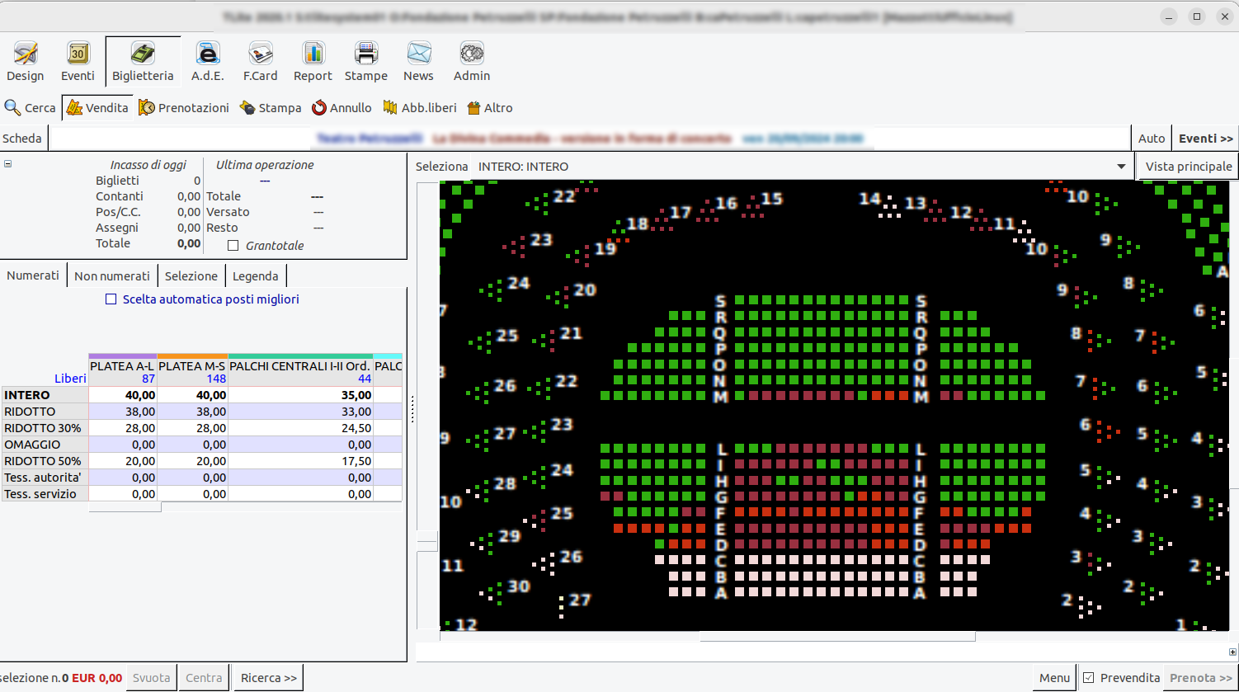Click the event title bar text
This screenshot has height=692, width=1239.
point(590,139)
